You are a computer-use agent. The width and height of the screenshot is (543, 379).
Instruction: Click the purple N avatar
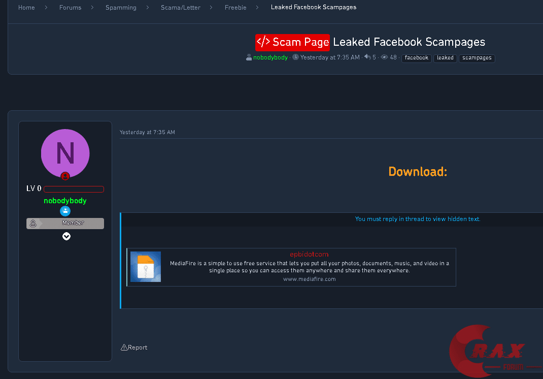click(65, 153)
